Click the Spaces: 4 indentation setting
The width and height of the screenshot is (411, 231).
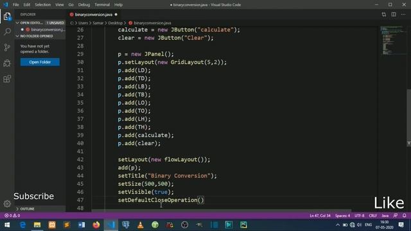(x=342, y=216)
